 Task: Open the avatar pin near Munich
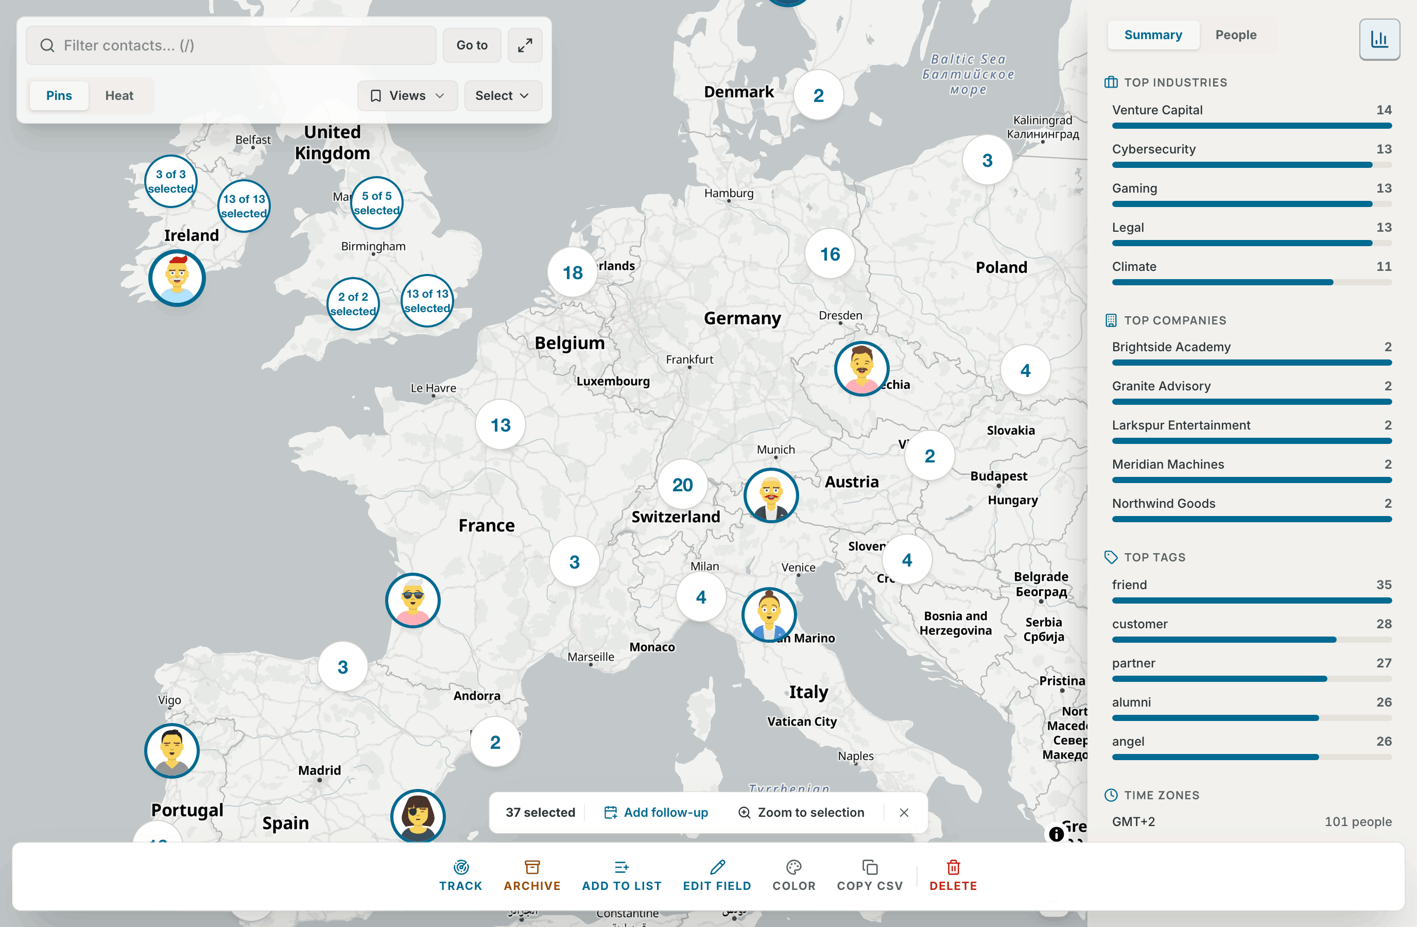tap(771, 495)
